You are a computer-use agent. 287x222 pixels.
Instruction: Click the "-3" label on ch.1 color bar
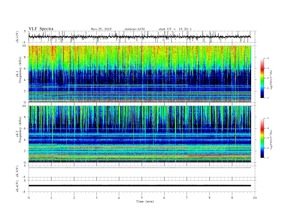(267, 58)
